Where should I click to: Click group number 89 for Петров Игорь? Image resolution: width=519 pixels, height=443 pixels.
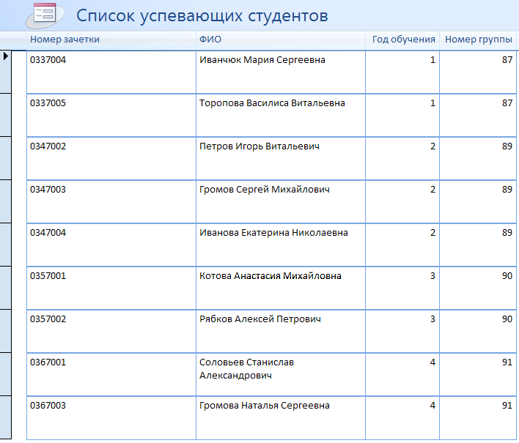tap(478, 159)
